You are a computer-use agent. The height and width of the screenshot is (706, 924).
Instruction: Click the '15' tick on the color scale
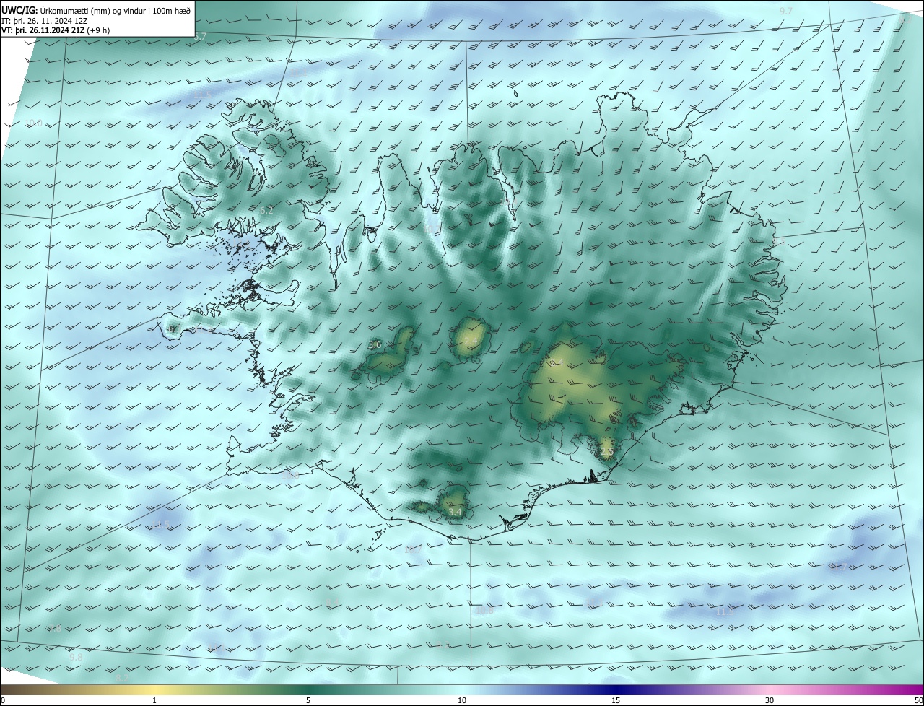[x=616, y=700]
